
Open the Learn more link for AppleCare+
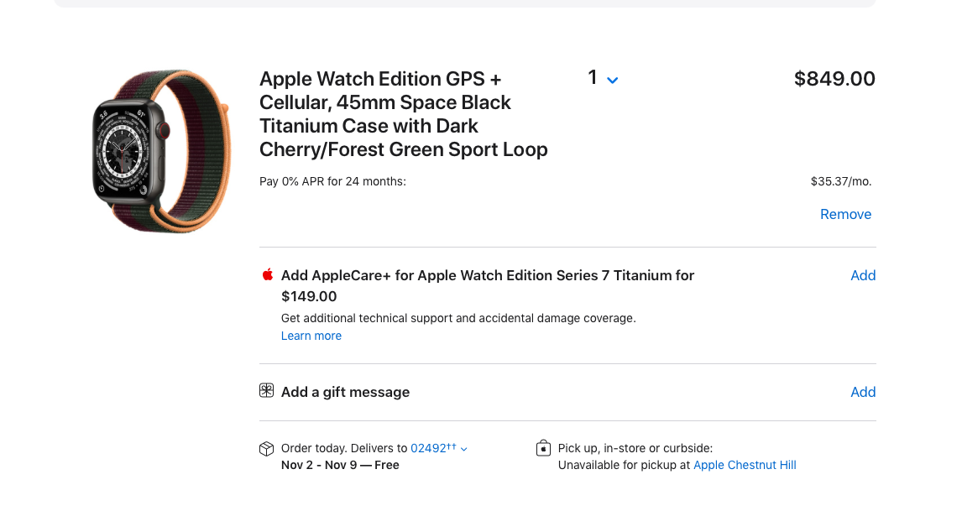coord(311,336)
